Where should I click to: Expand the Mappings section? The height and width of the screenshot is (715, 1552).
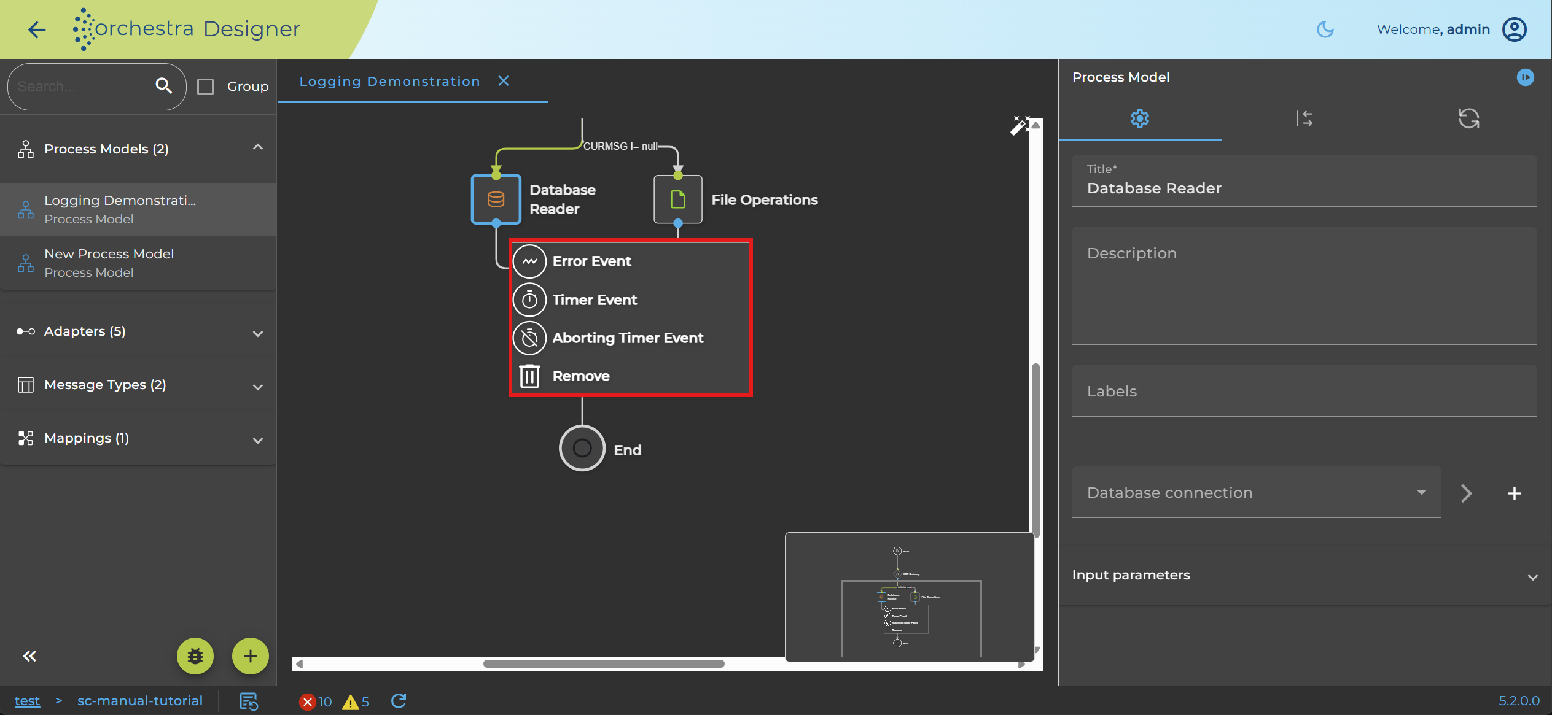pos(258,440)
